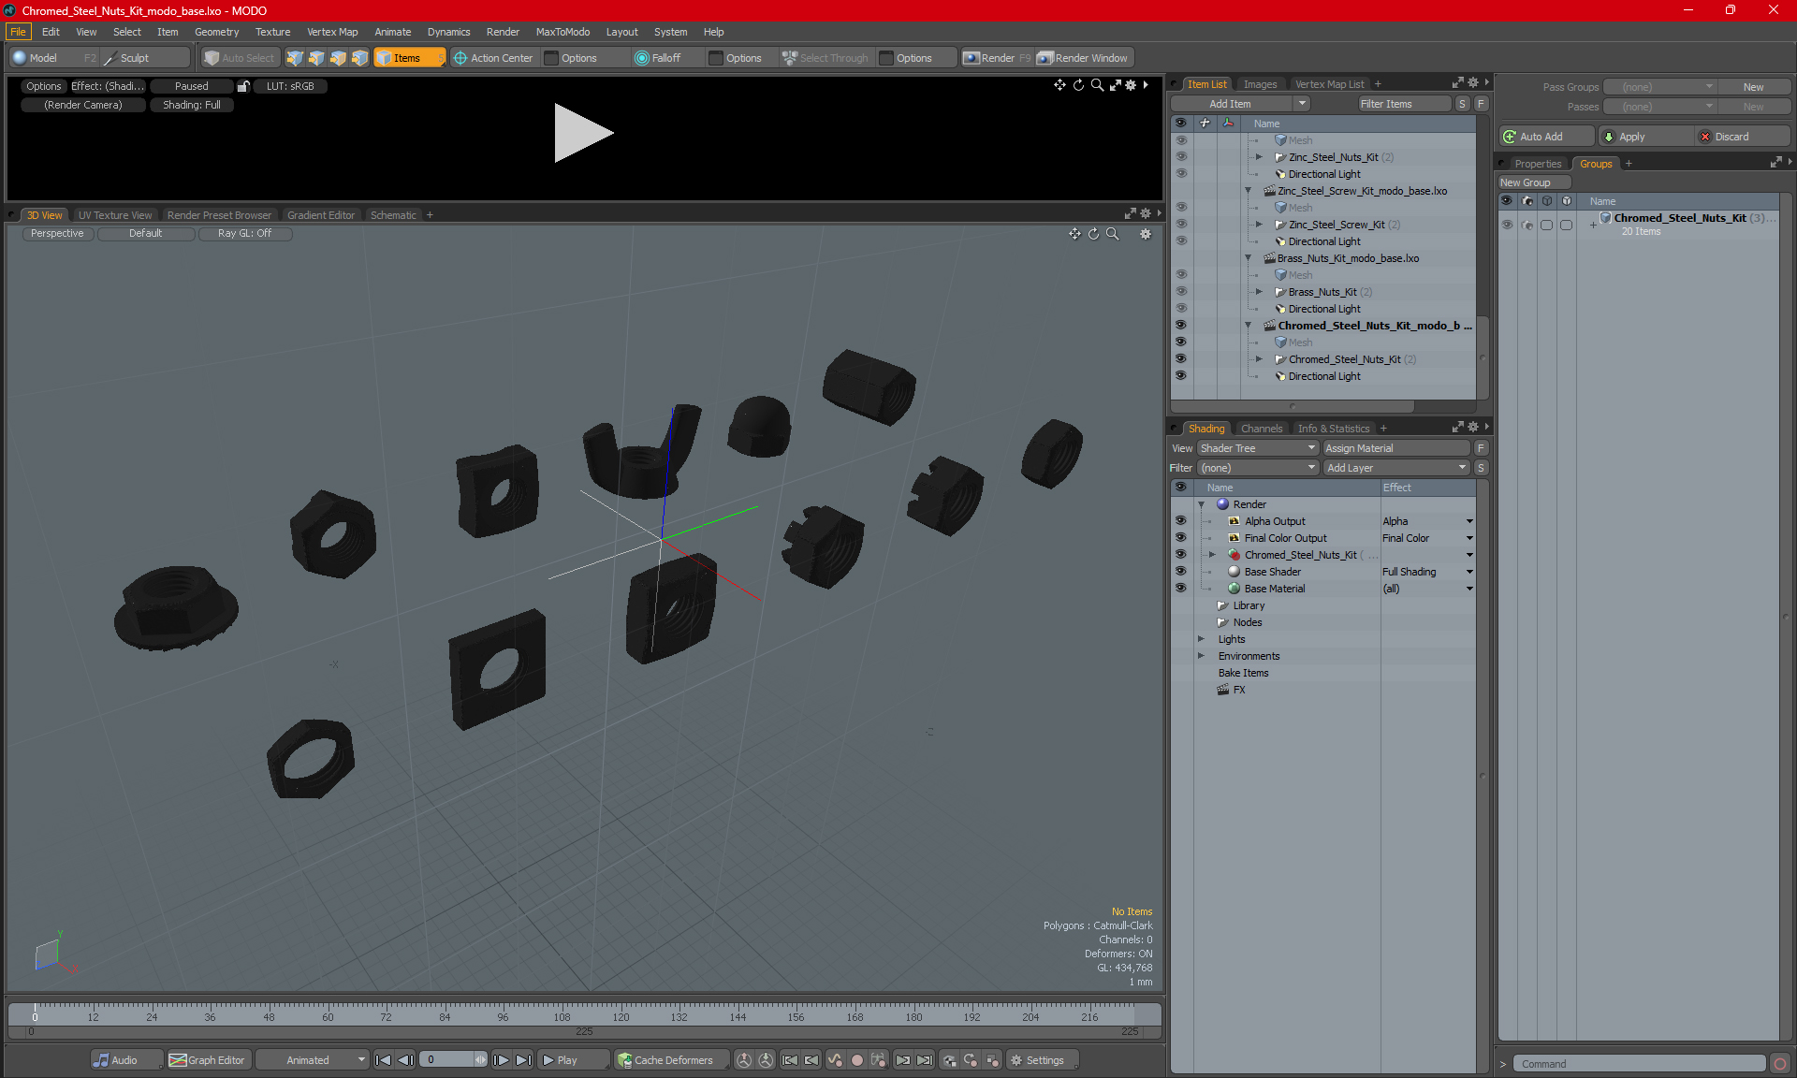Click the Item List panel gear icon

pos(1473,83)
